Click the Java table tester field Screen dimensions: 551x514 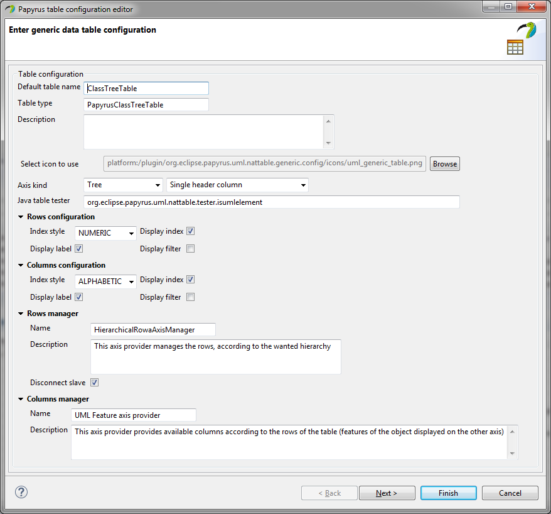(x=272, y=202)
